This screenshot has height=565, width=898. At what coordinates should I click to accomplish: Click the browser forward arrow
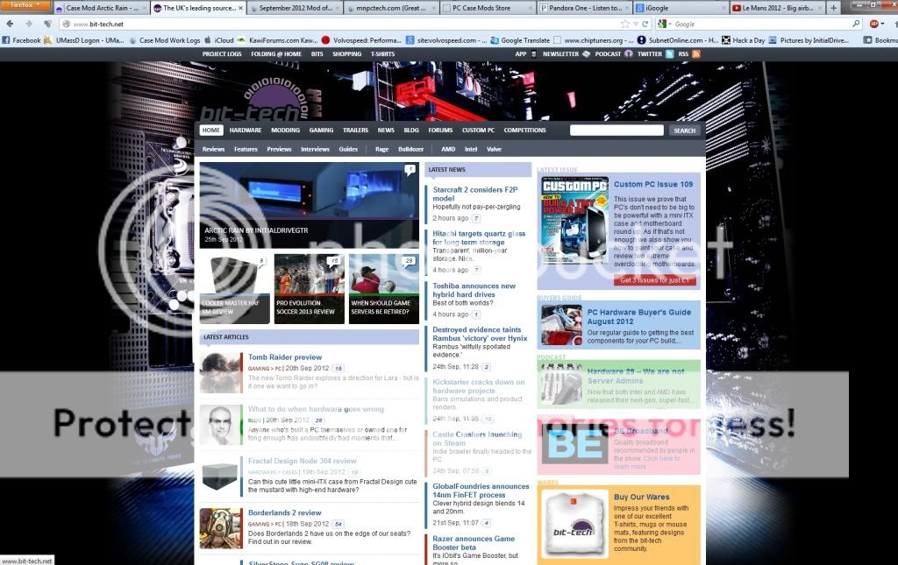[x=29, y=24]
